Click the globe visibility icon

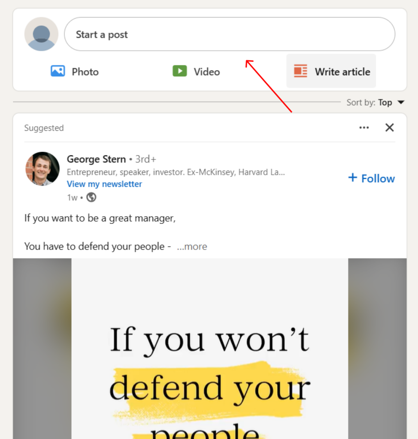click(91, 197)
